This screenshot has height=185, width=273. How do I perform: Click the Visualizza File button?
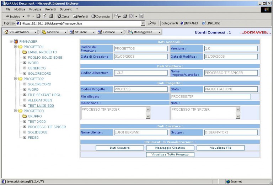point(221,148)
